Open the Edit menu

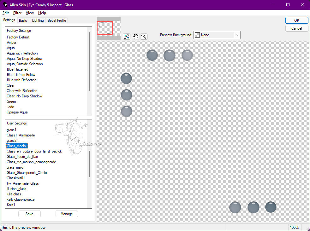6,13
